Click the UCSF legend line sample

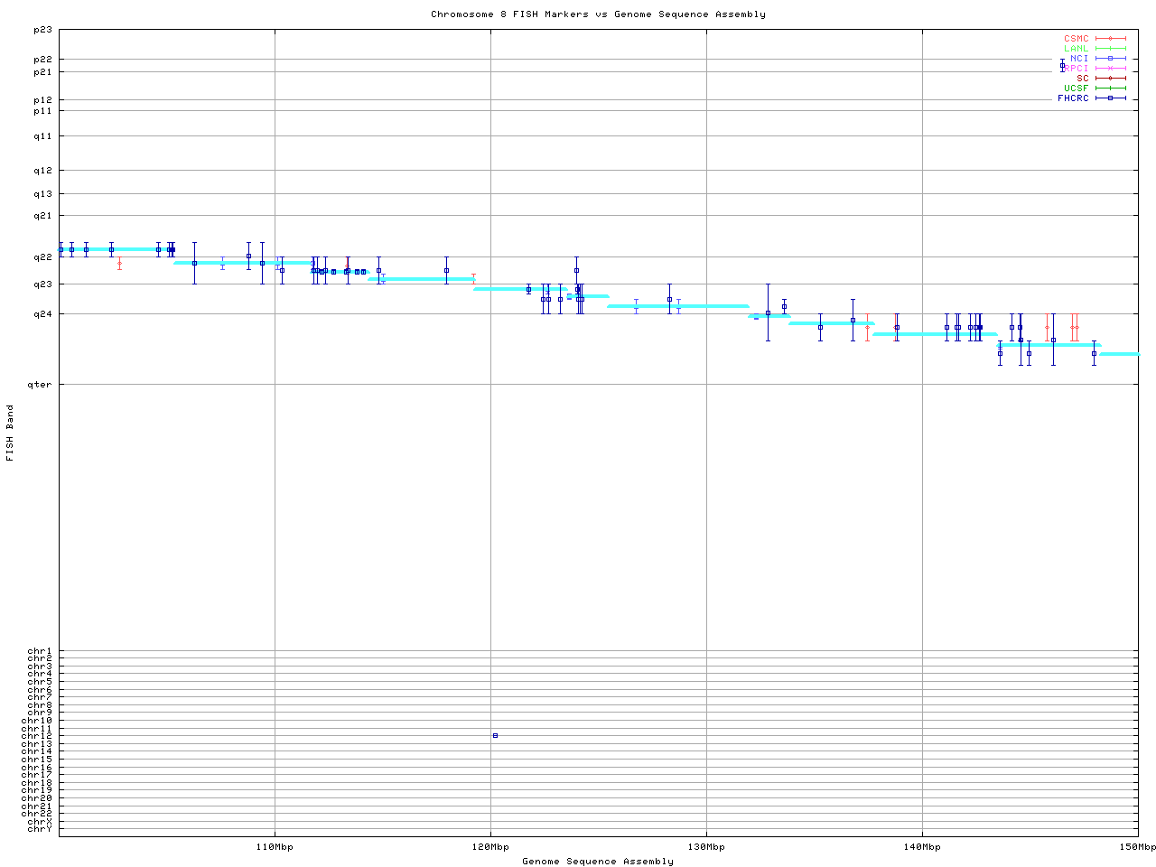tap(1110, 89)
